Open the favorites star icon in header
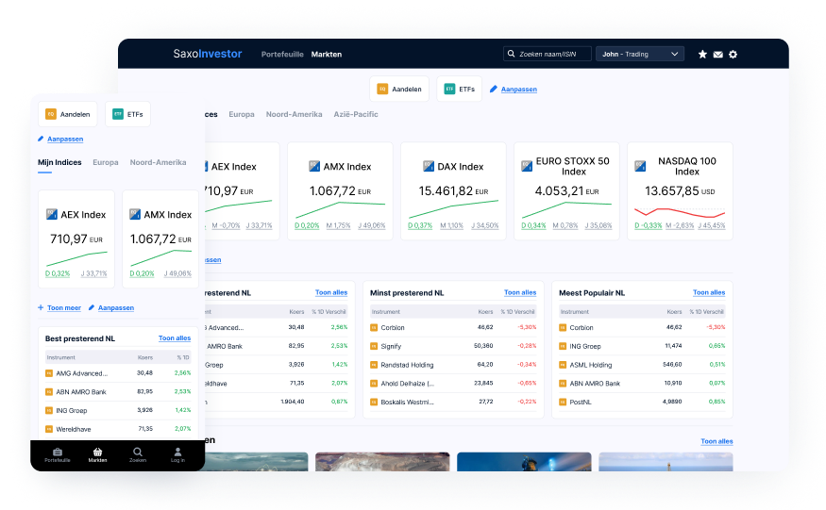The image size is (826, 510). pyautogui.click(x=702, y=55)
